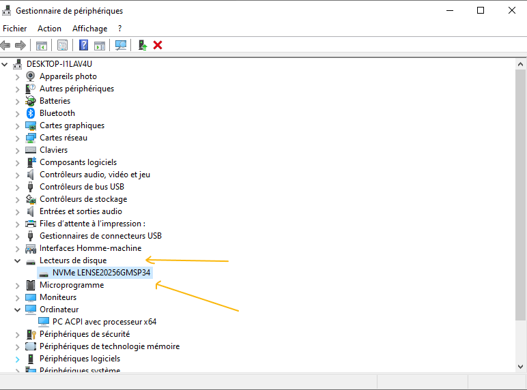Click the Composants logiciels icon
The width and height of the screenshot is (527, 390).
coord(31,162)
